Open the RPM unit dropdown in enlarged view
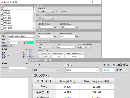This screenshot has height=98, width=130. (x=122, y=70)
